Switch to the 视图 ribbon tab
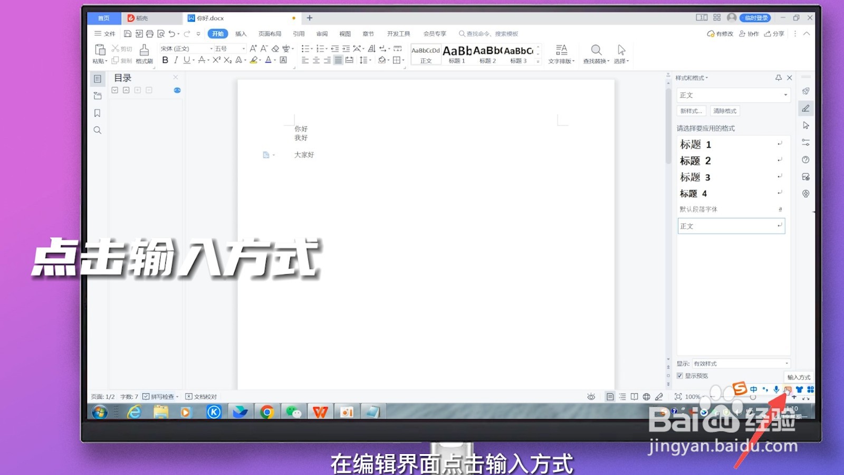Viewport: 844px width, 475px height. coord(345,34)
